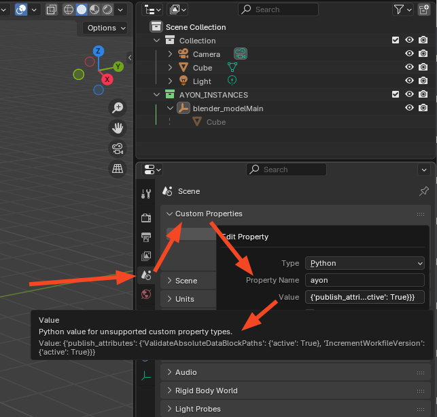Uncheck AYON_INSTANCES collection exclude checkbox
Screen dimensions: 437x417
click(x=396, y=95)
